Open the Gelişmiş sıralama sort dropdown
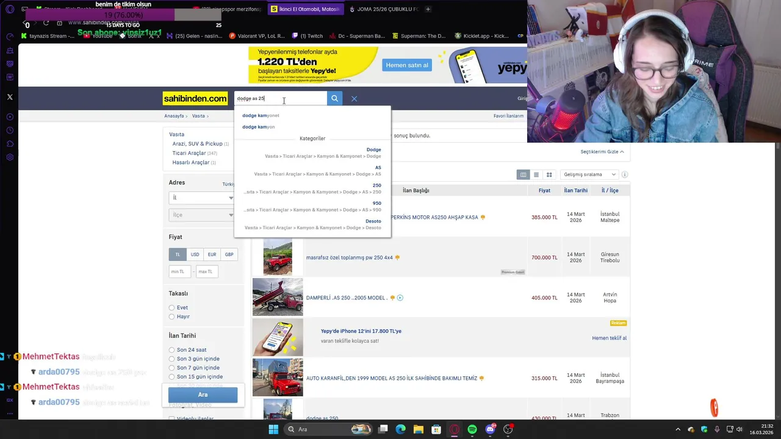Screen dimensions: 781x439 pos(589,174)
